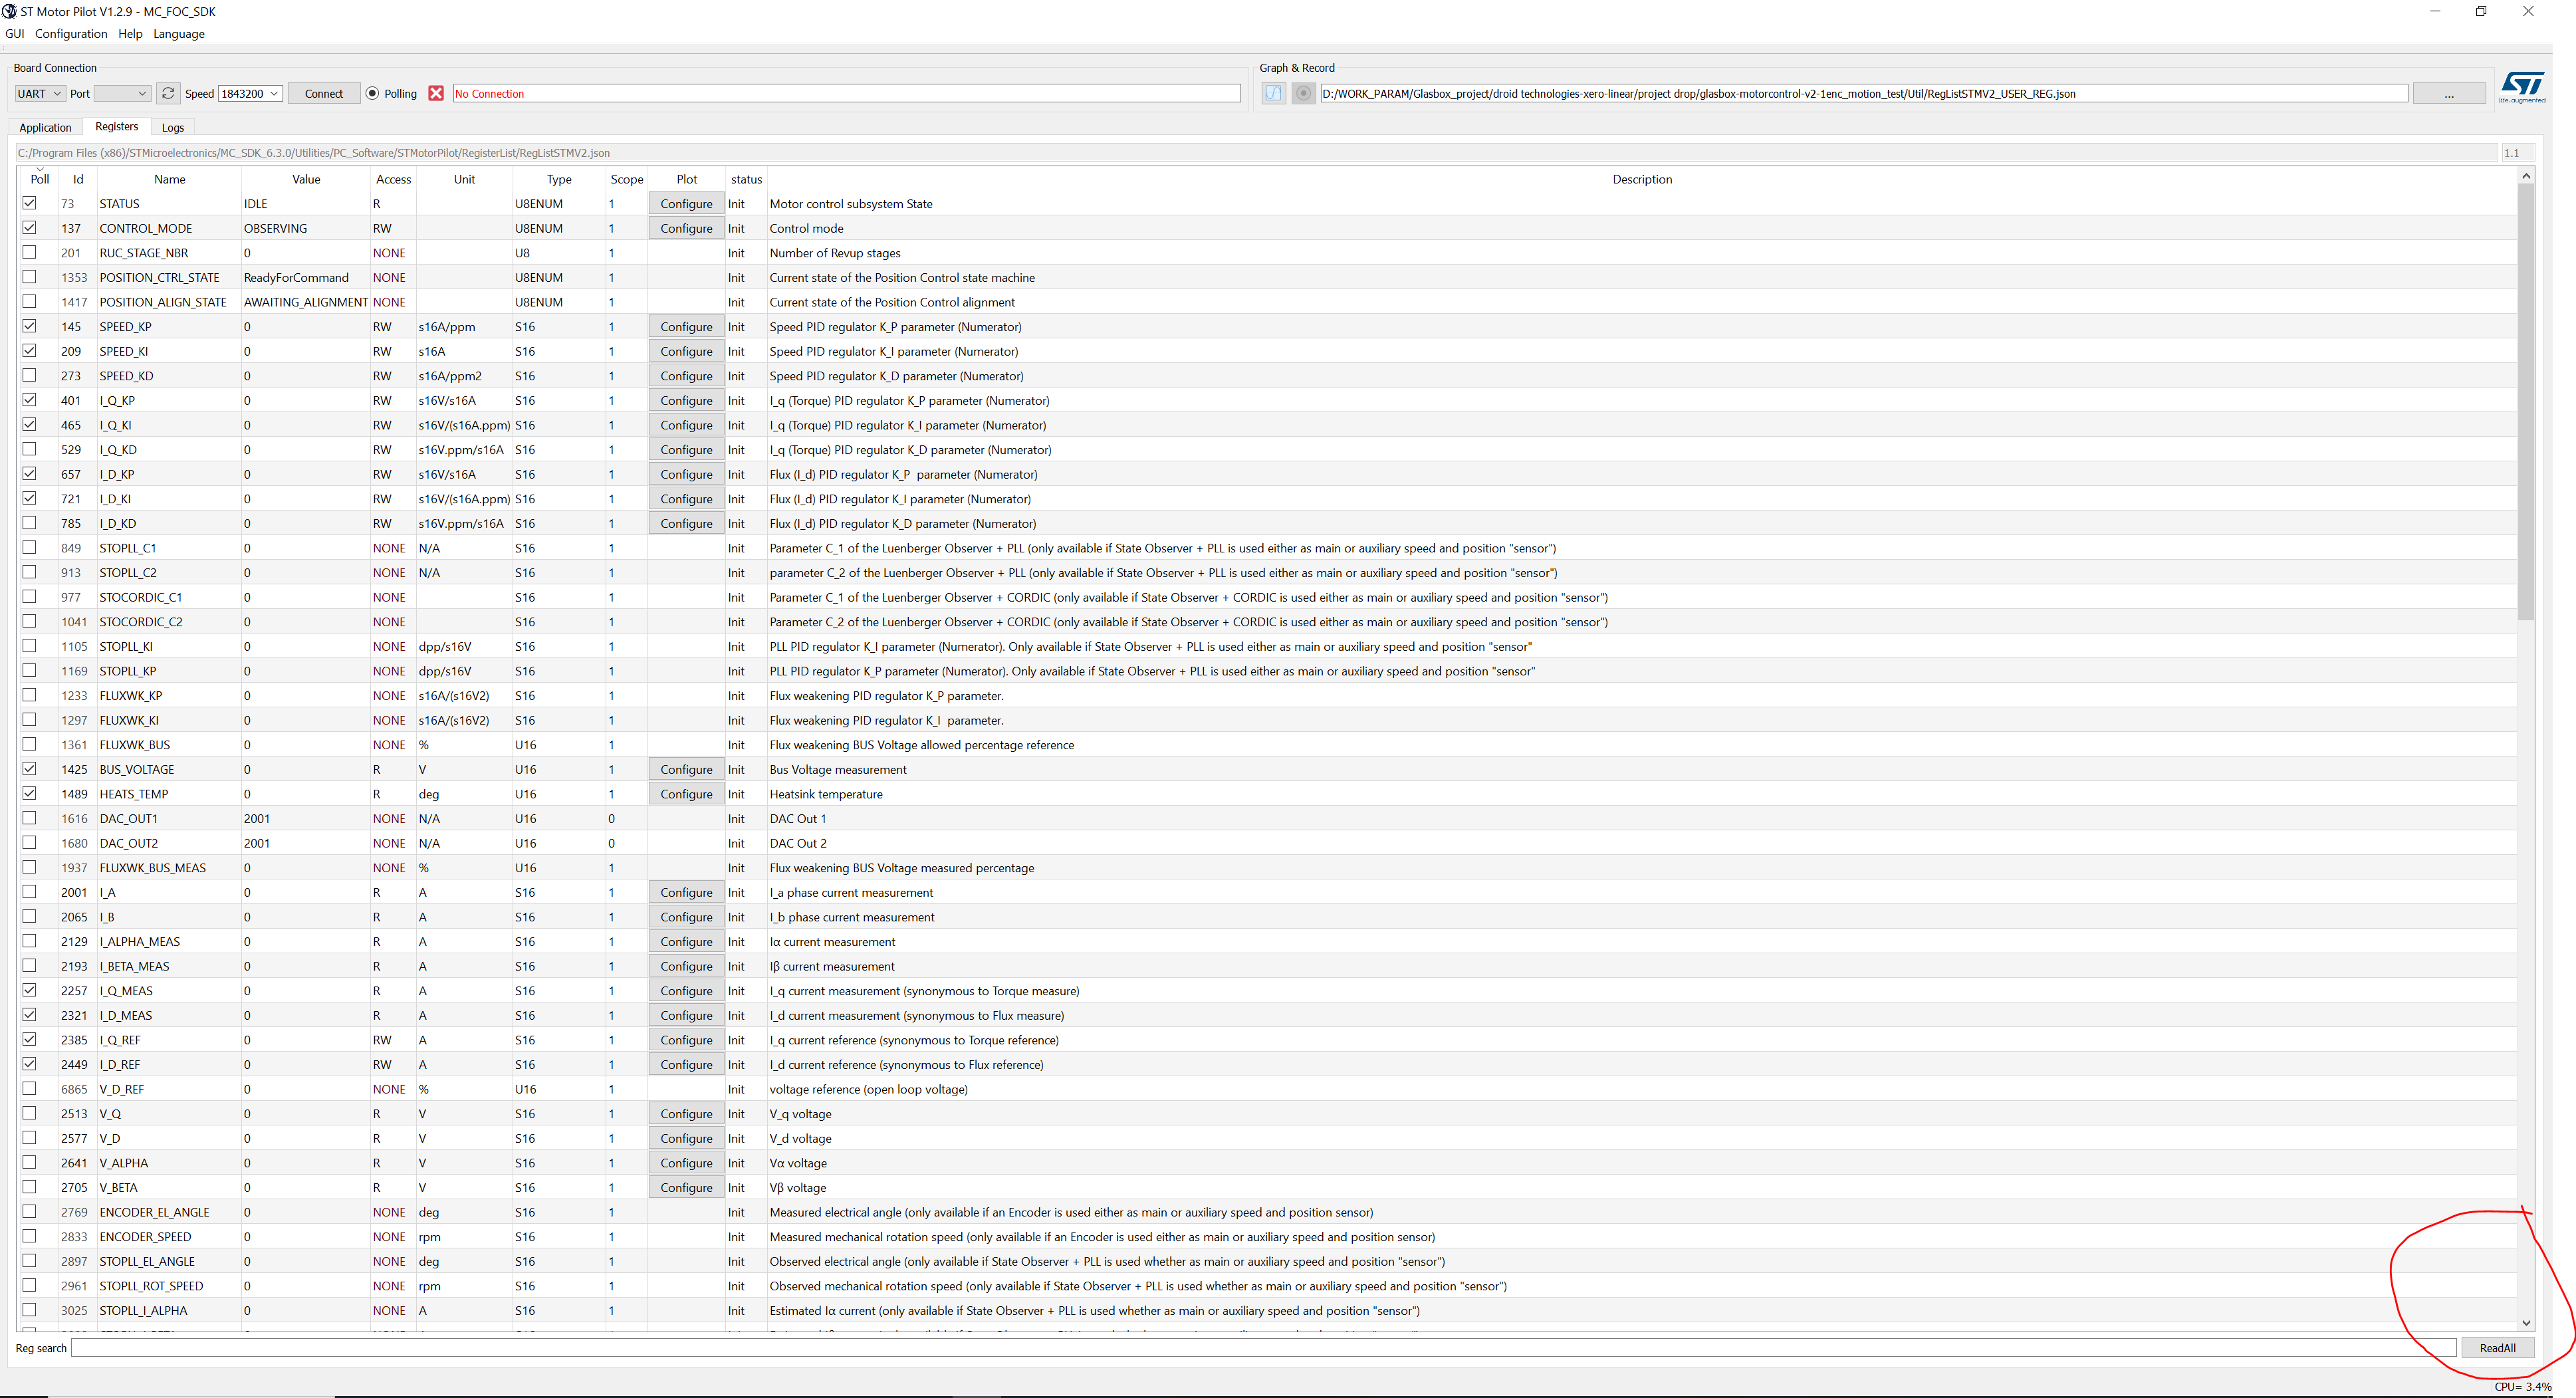Select the Polling radio button
The width and height of the screenshot is (2576, 1398).
click(372, 93)
